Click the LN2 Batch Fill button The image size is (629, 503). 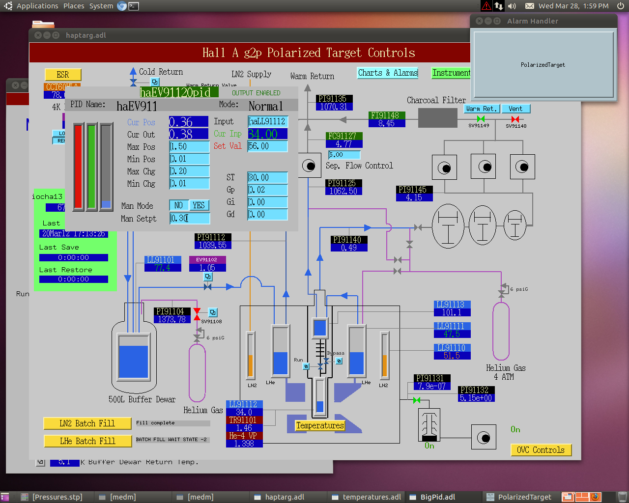tap(87, 423)
